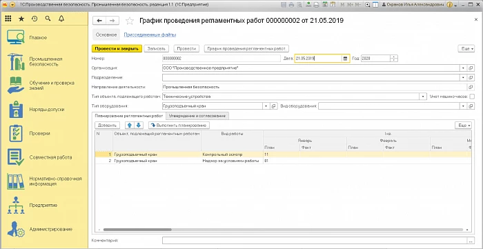
Task: Click Провести и закрыть button
Action: point(117,49)
